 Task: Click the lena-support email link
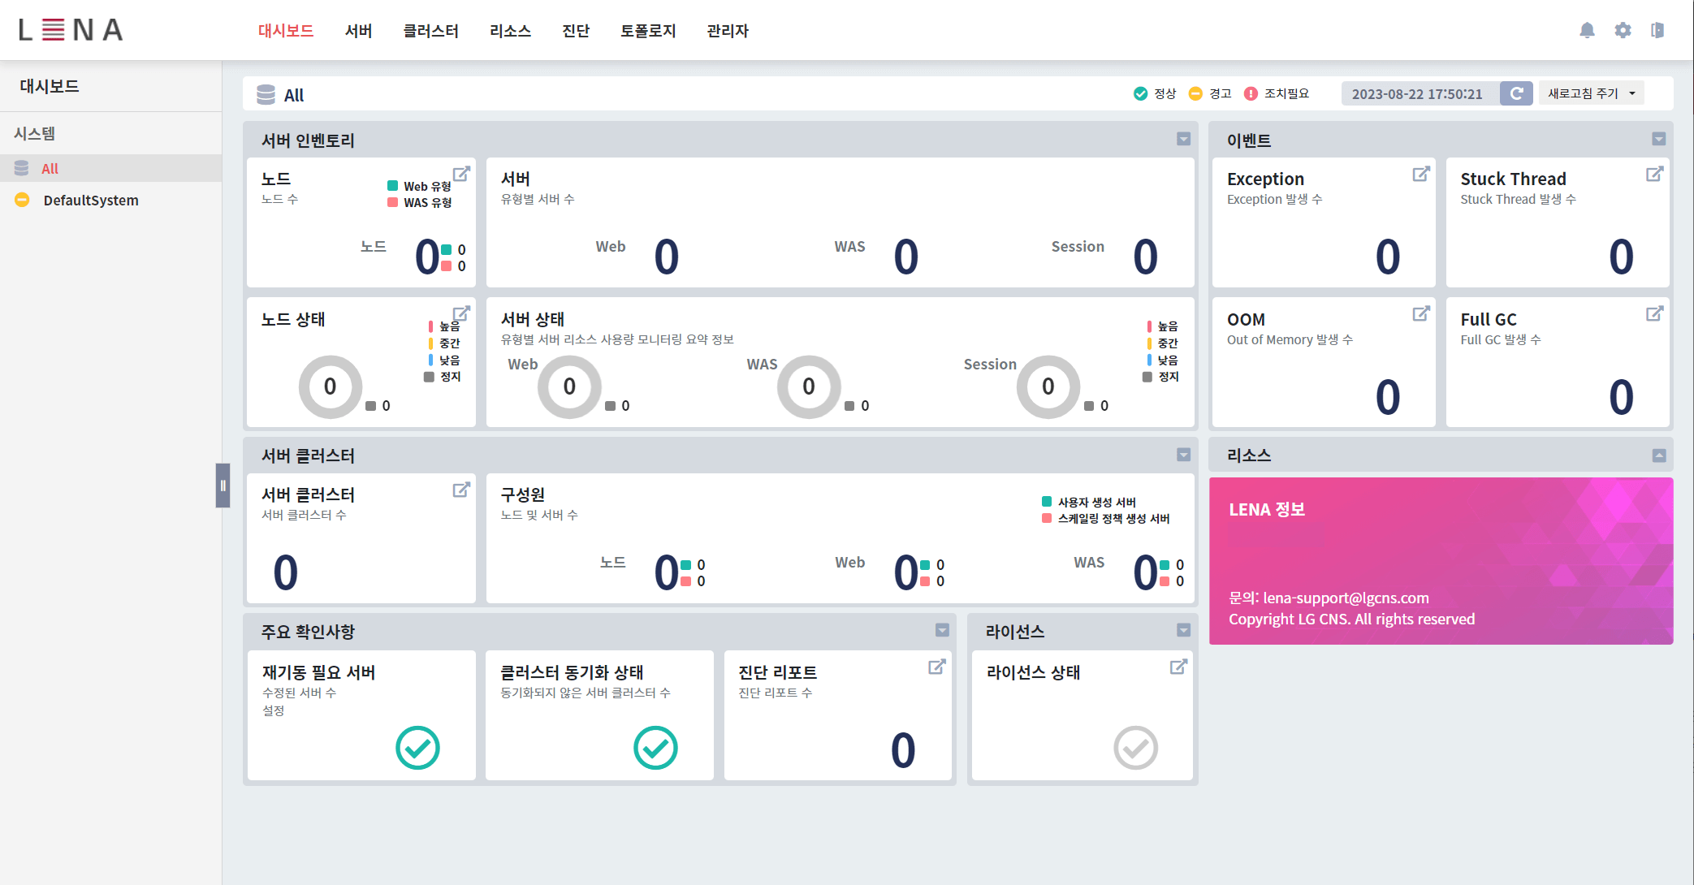click(1346, 598)
